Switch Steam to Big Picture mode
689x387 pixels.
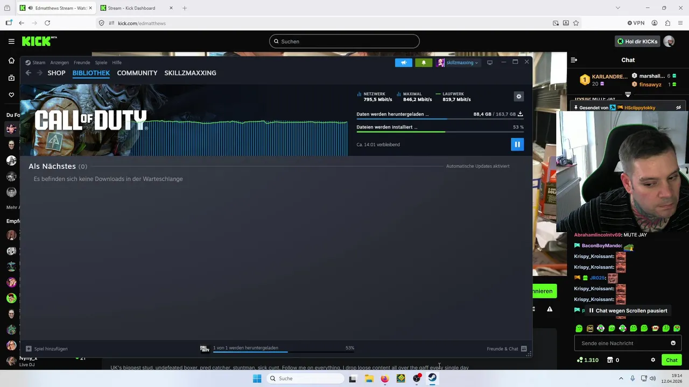(489, 62)
